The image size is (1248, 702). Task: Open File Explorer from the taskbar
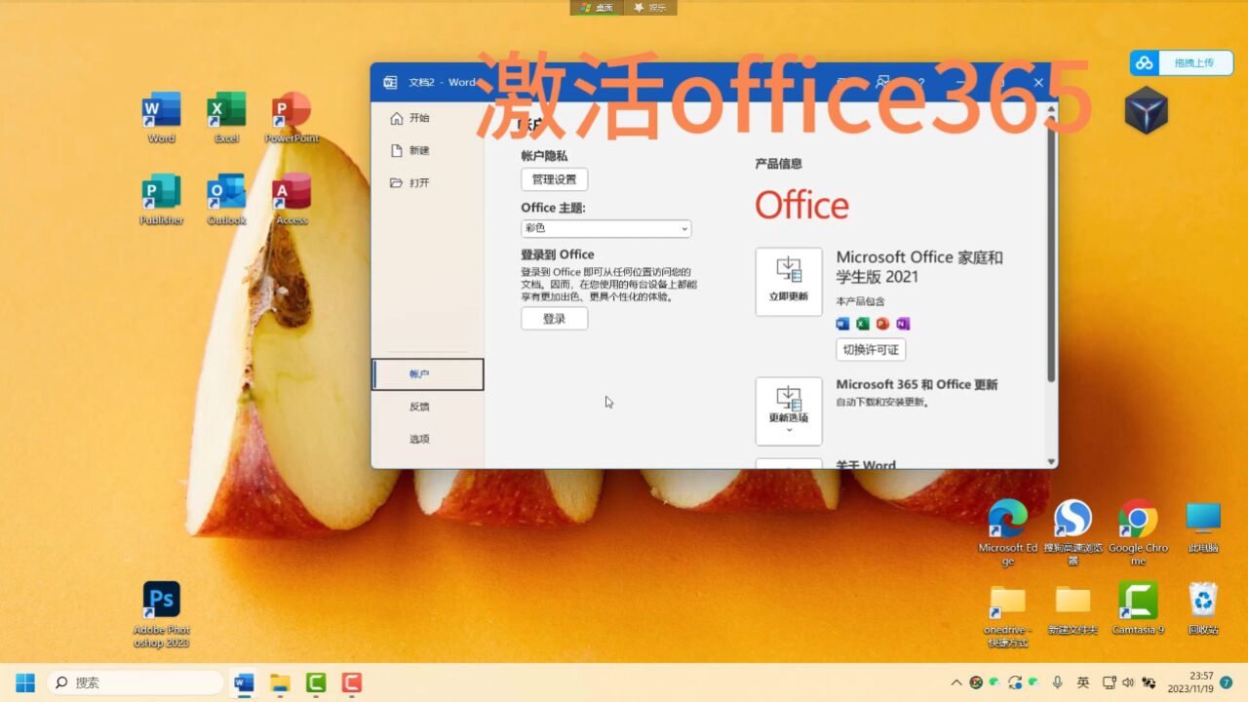point(280,682)
